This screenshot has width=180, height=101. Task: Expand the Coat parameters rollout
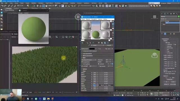pos(87,54)
